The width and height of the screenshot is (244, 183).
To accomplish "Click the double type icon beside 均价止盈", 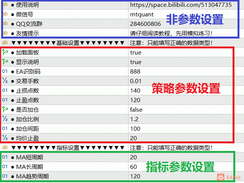I will point(5,138).
